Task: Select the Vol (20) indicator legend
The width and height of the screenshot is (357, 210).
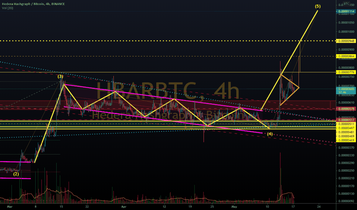Action: click(8, 8)
